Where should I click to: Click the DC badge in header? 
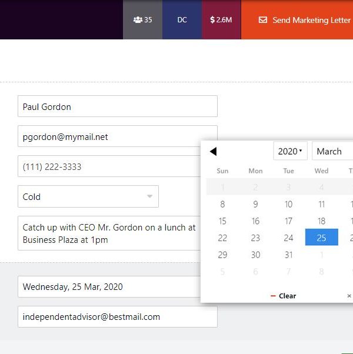tap(182, 20)
